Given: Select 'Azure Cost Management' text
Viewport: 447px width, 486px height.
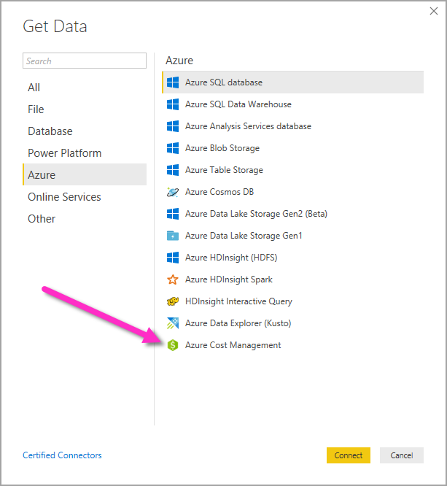Looking at the screenshot, I should click(233, 345).
